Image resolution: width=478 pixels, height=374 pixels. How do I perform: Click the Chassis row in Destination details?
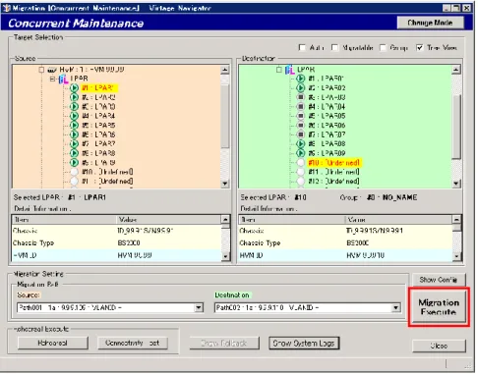tap(345, 231)
